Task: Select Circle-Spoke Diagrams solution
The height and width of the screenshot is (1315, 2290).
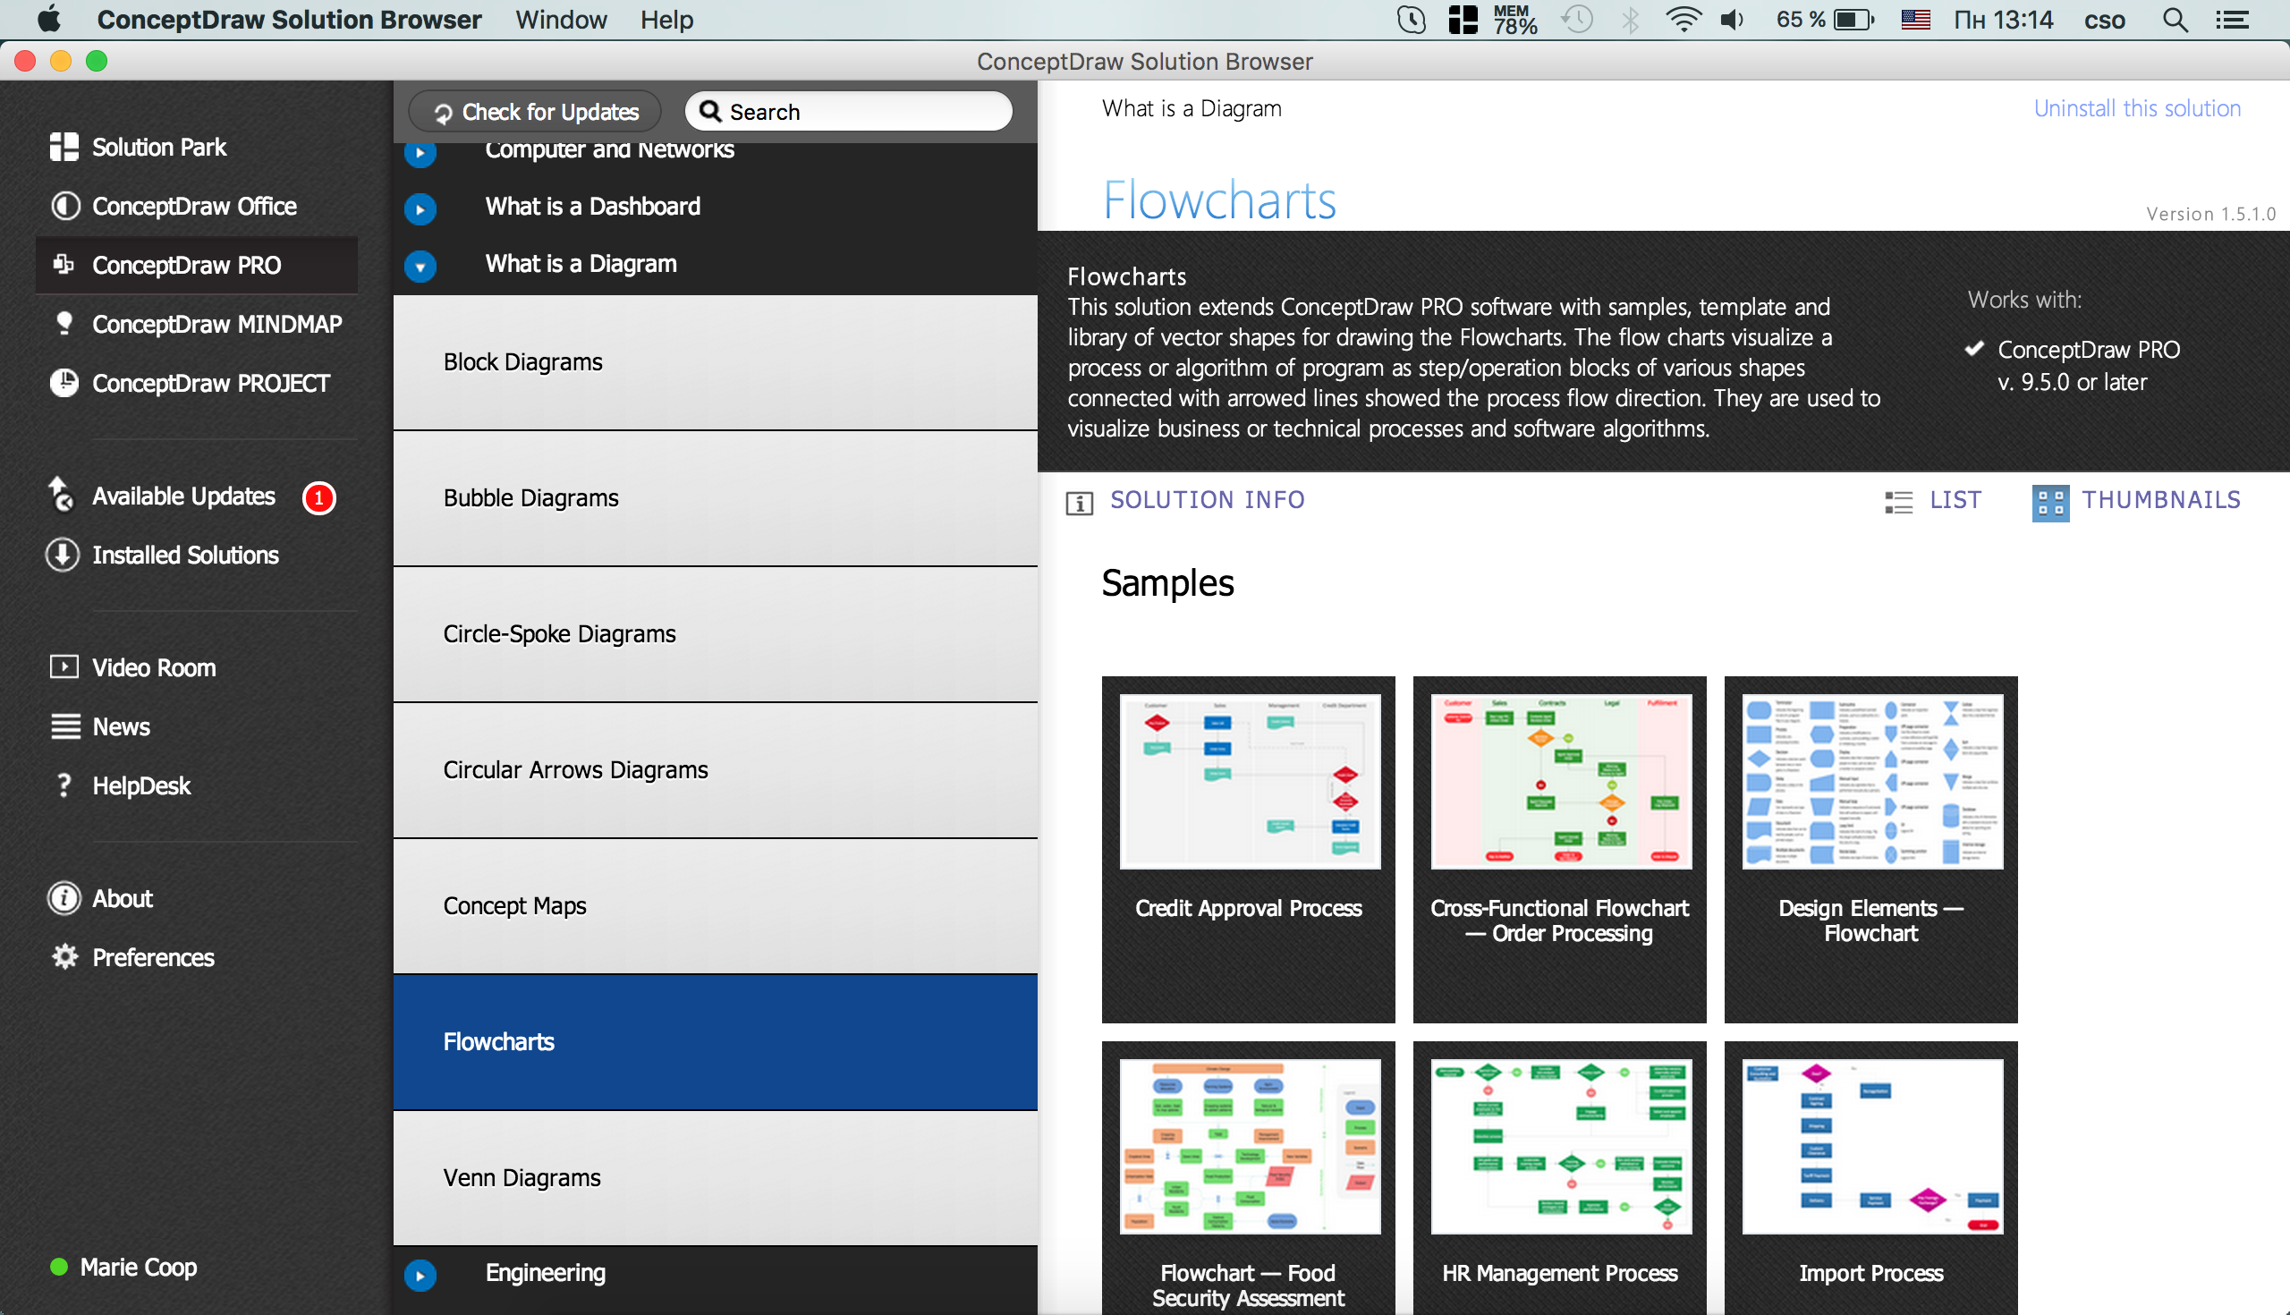Action: (715, 634)
